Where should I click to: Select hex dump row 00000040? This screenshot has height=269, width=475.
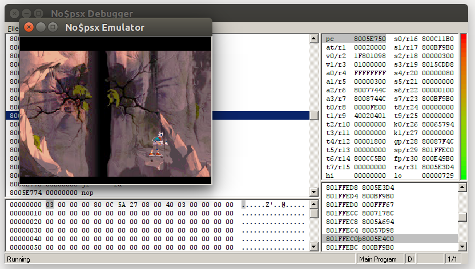pyautogui.click(x=157, y=238)
